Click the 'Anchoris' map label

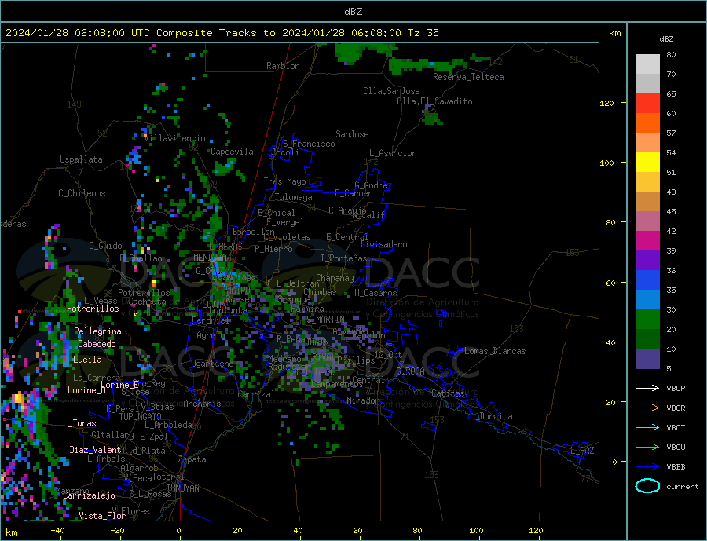202,404
